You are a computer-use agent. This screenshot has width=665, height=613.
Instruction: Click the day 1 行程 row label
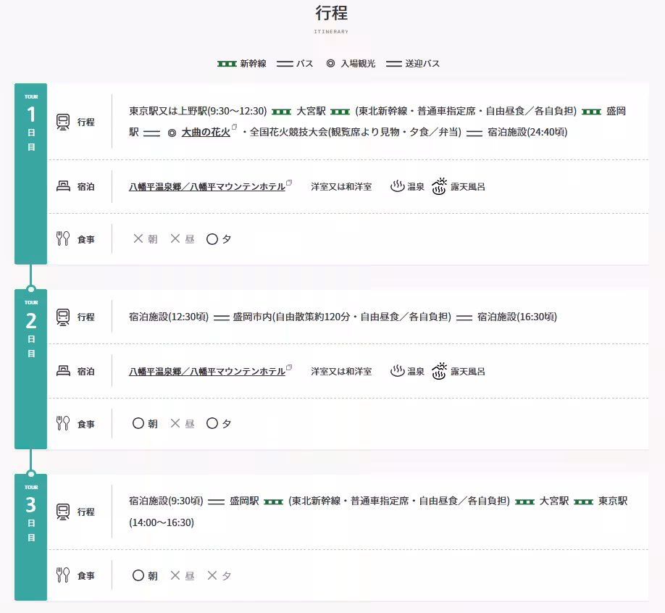[x=85, y=122]
